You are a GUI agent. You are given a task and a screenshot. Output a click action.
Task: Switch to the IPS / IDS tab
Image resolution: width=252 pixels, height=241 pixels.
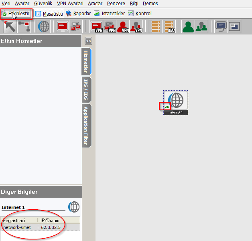tap(86, 88)
